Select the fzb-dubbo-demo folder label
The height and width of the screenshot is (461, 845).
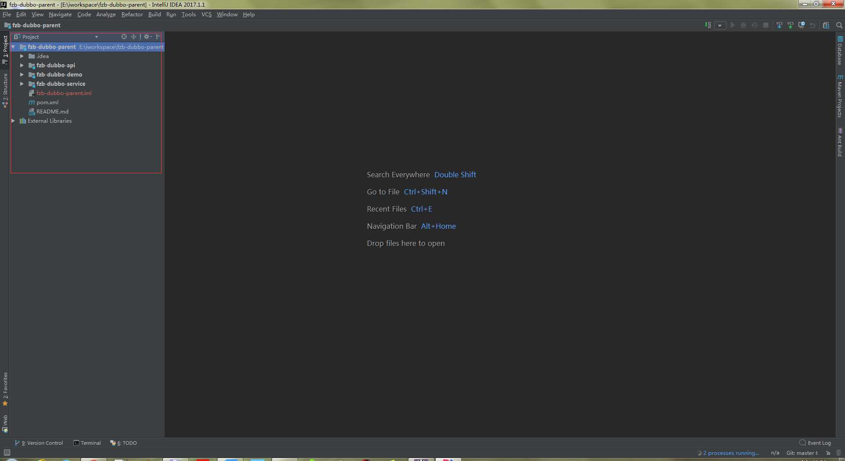59,74
